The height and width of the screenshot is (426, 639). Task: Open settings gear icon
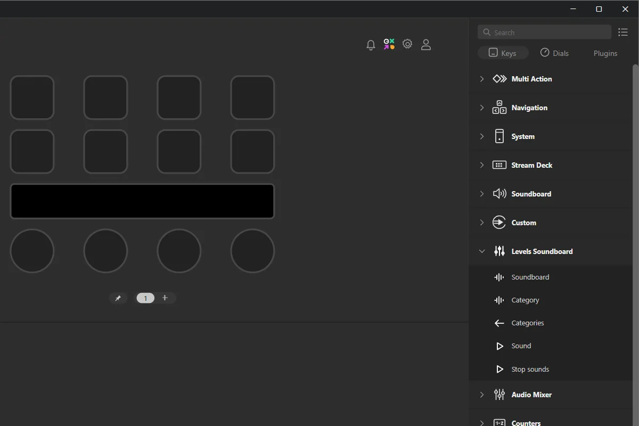point(407,44)
